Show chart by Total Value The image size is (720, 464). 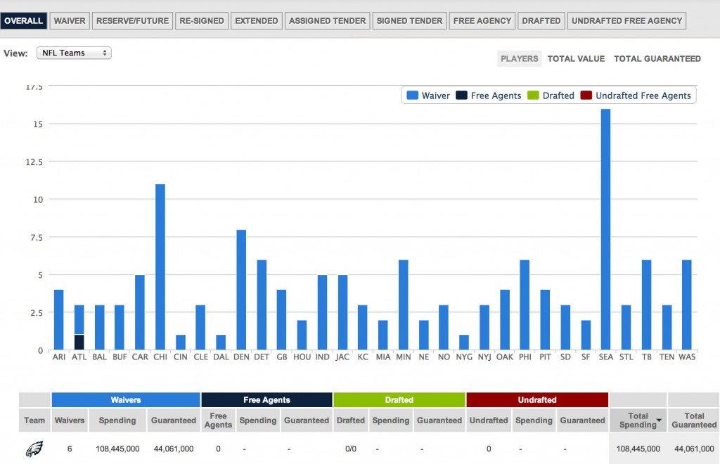coord(576,59)
